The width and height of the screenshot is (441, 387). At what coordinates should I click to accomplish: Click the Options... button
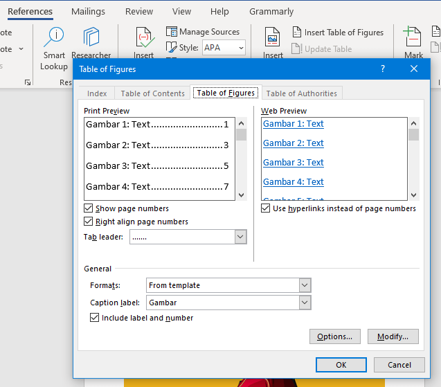pos(334,336)
